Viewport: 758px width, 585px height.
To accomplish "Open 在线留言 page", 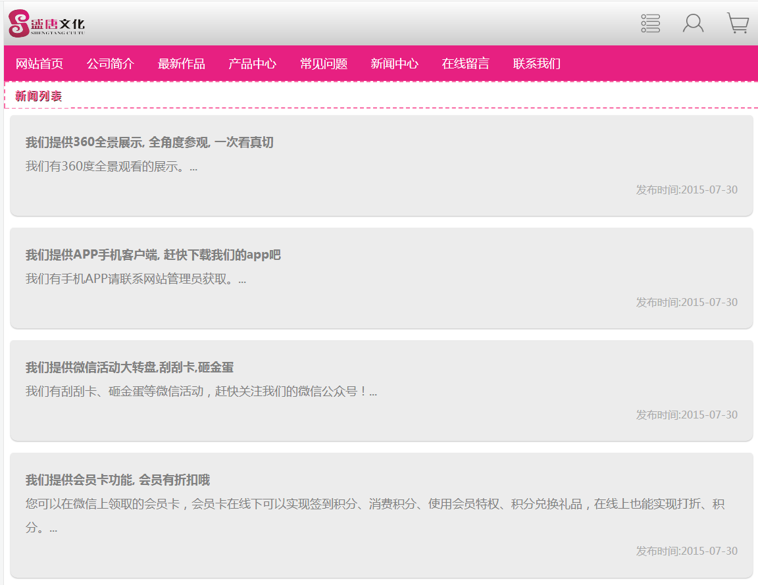I will 466,64.
